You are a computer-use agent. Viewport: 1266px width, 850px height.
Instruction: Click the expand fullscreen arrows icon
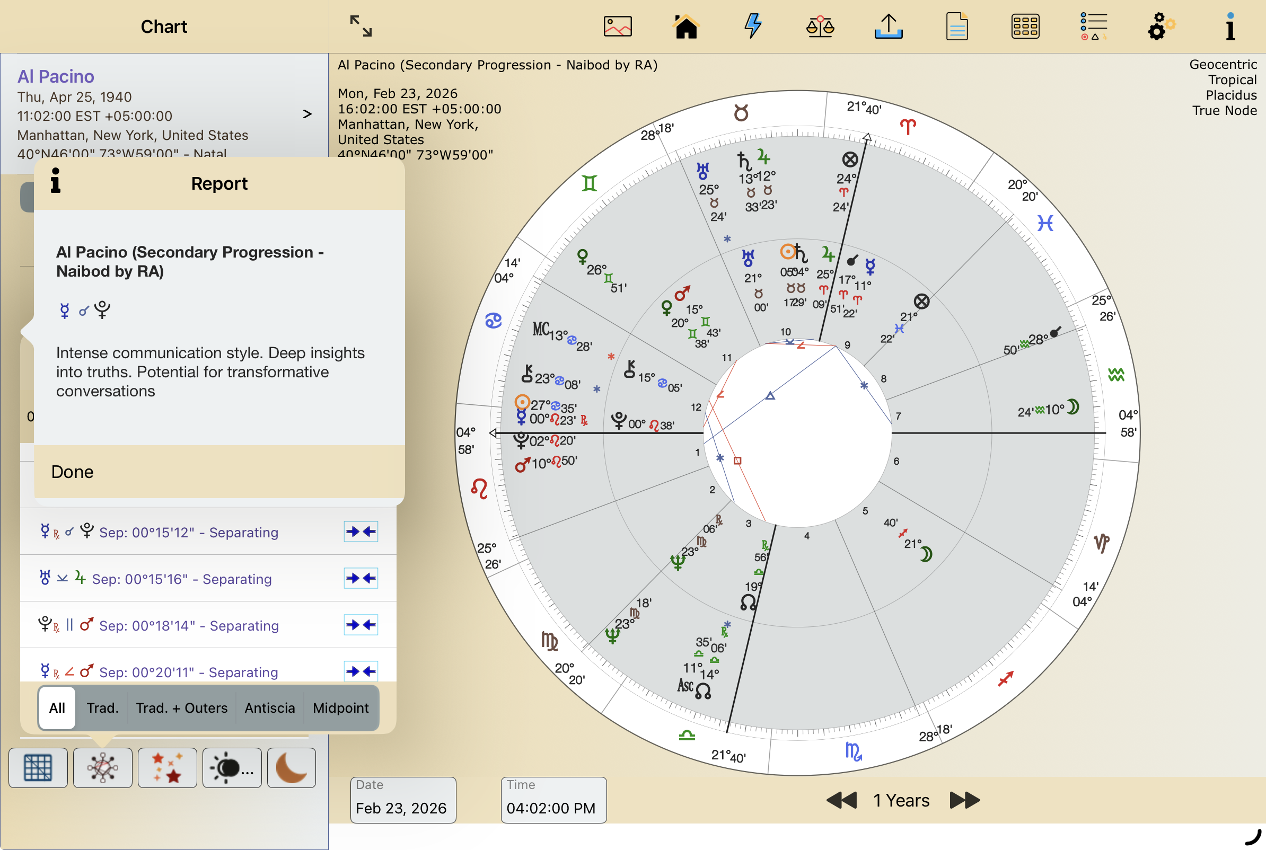point(361,26)
